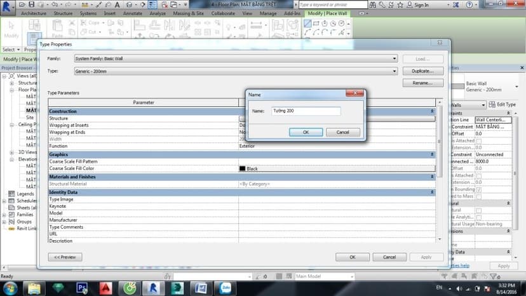Viewport: 526px width, 296px height.
Task: Open the Manage ribbon tab
Action: pyautogui.click(x=268, y=13)
